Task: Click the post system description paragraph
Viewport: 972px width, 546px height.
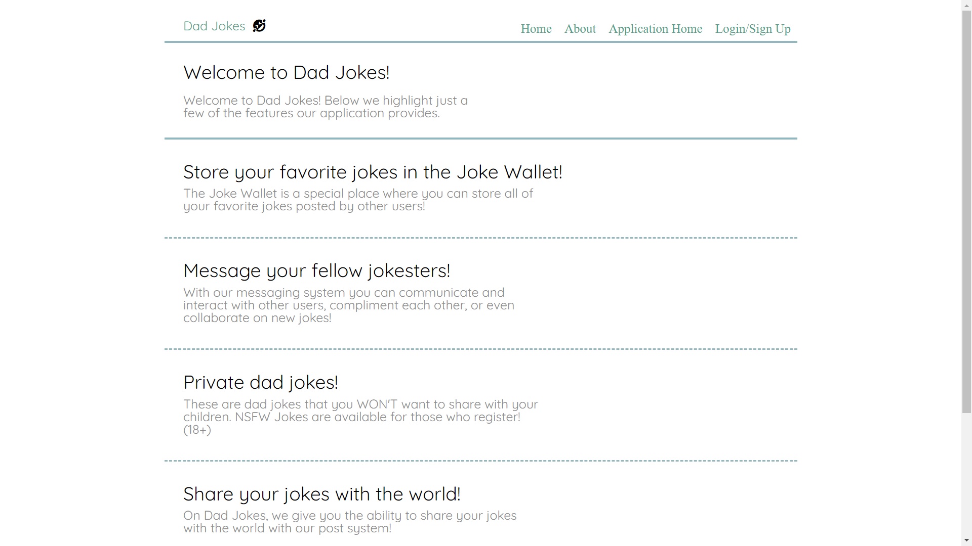Action: [349, 522]
